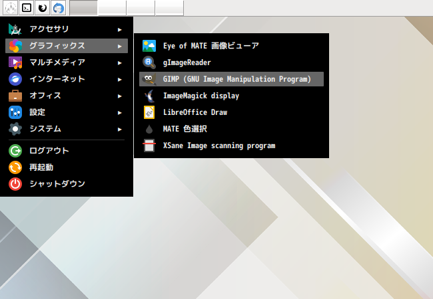Switch to the fourth workspace in switcher
The height and width of the screenshot is (299, 433).
170,8
